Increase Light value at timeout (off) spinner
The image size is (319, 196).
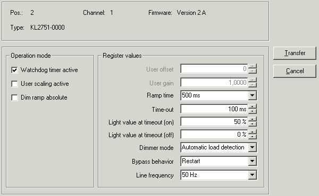[253, 132]
